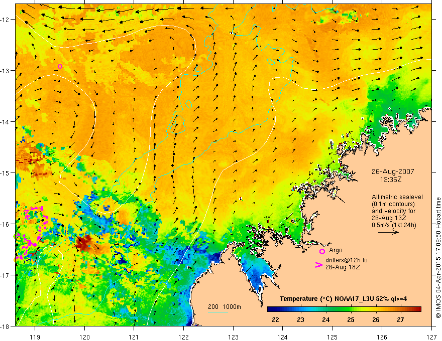The height and width of the screenshot is (341, 442).
Task: Click longitude axis label 119
Action: tap(35, 337)
